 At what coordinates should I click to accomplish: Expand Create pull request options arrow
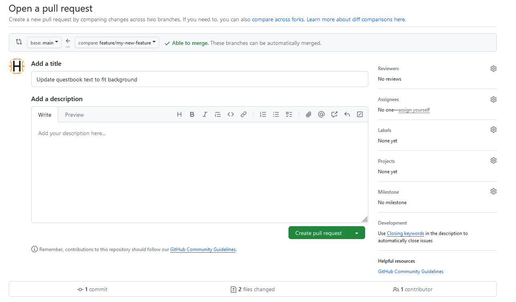tap(357, 233)
